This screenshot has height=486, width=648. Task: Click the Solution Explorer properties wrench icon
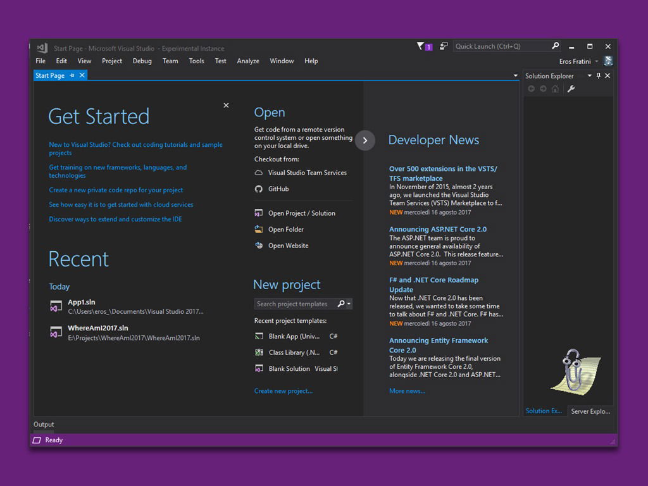click(x=571, y=89)
